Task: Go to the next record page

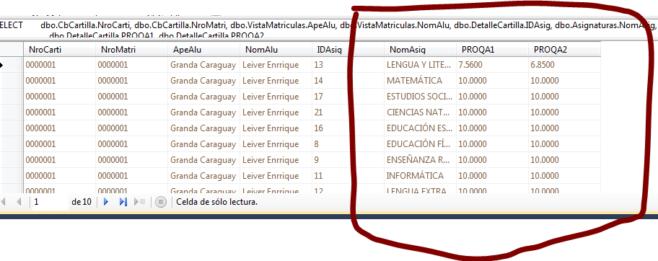Action: [106, 202]
